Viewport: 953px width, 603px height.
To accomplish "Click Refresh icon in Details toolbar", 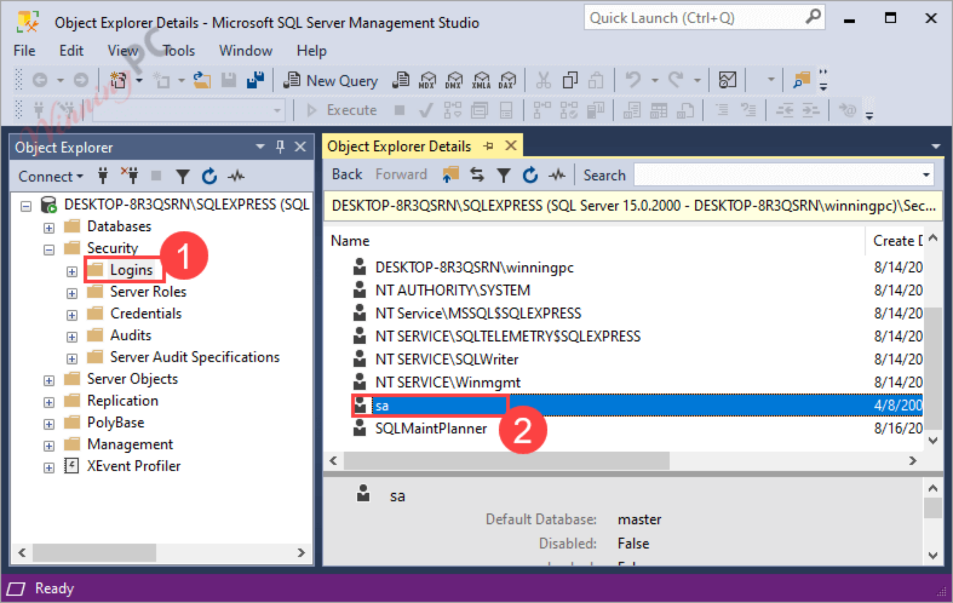I will coord(530,175).
